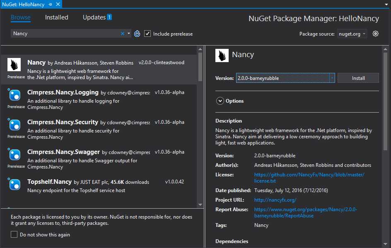The height and width of the screenshot is (248, 391).
Task: Click details pane scroll up arrow
Action: coord(385,49)
